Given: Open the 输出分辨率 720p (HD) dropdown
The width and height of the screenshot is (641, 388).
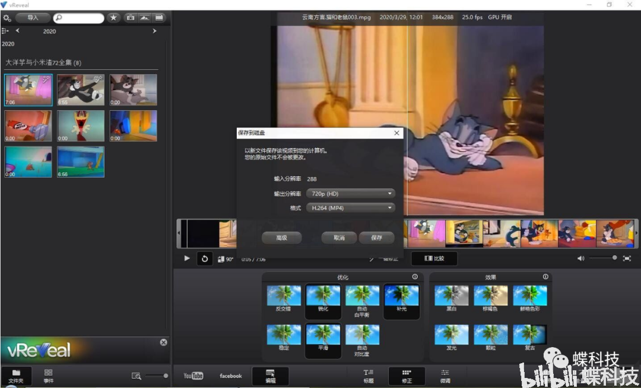Looking at the screenshot, I should 351,193.
